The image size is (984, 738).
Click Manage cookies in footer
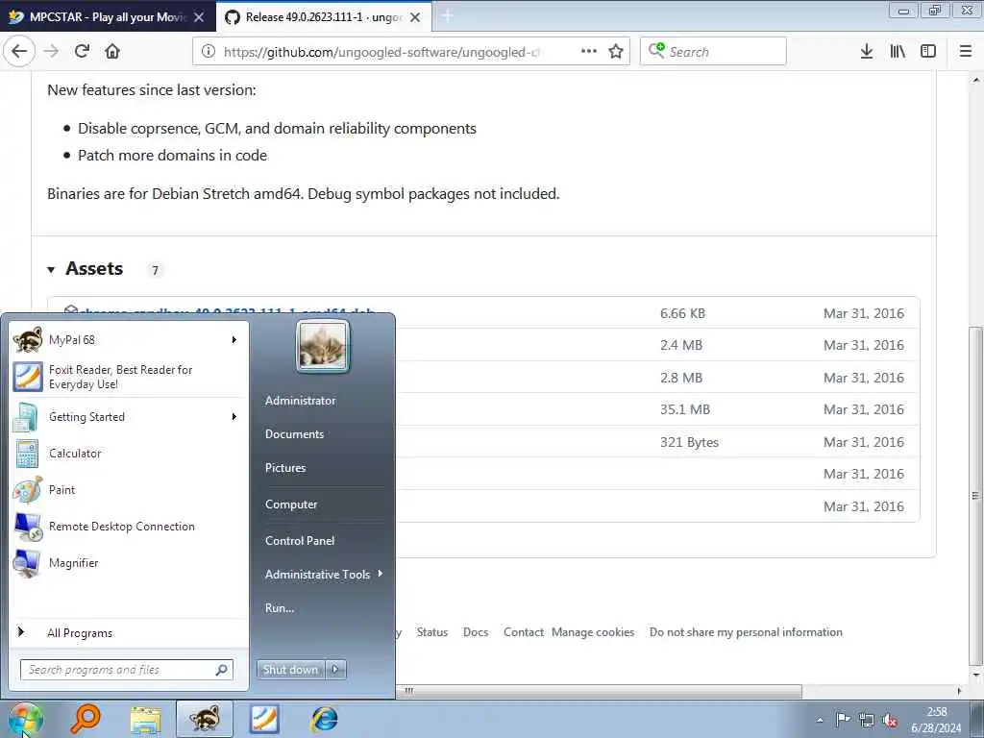click(593, 632)
